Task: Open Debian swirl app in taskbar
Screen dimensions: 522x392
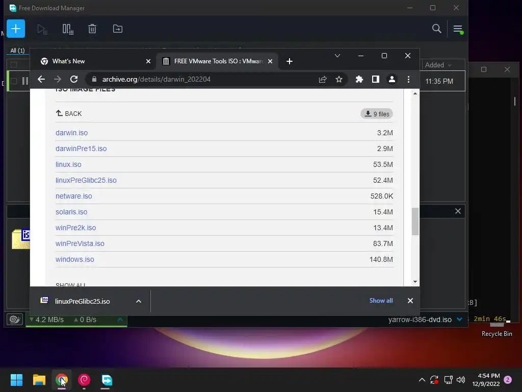Action: [x=84, y=380]
